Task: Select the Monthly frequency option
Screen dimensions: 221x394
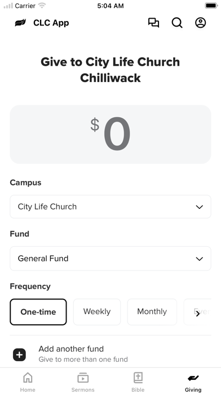Action: click(152, 312)
